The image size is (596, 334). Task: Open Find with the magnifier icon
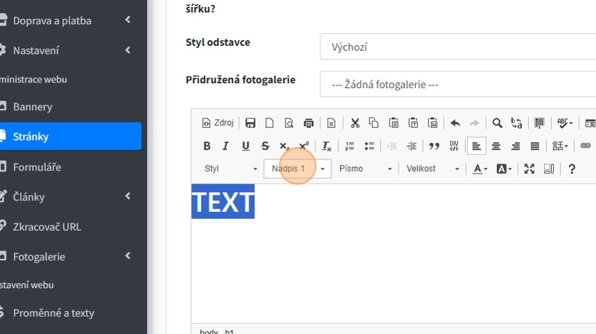[x=497, y=123]
